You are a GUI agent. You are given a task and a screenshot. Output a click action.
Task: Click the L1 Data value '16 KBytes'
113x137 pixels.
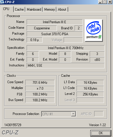[x=90, y=83]
